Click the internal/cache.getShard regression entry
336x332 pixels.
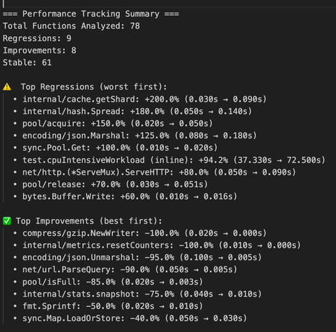[x=144, y=100]
